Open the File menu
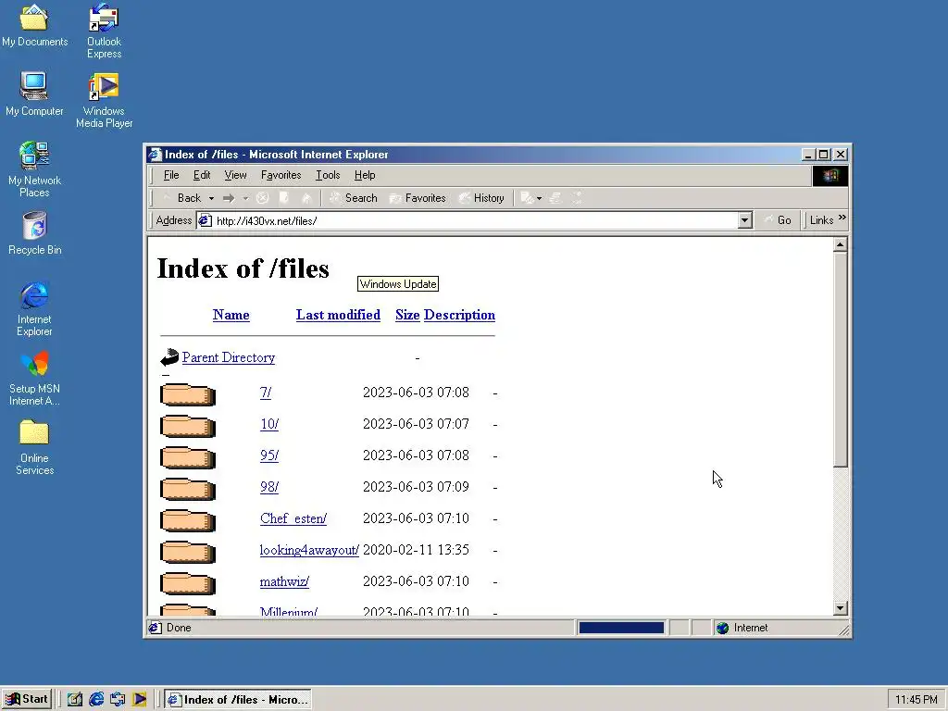Image resolution: width=948 pixels, height=711 pixels. (171, 175)
